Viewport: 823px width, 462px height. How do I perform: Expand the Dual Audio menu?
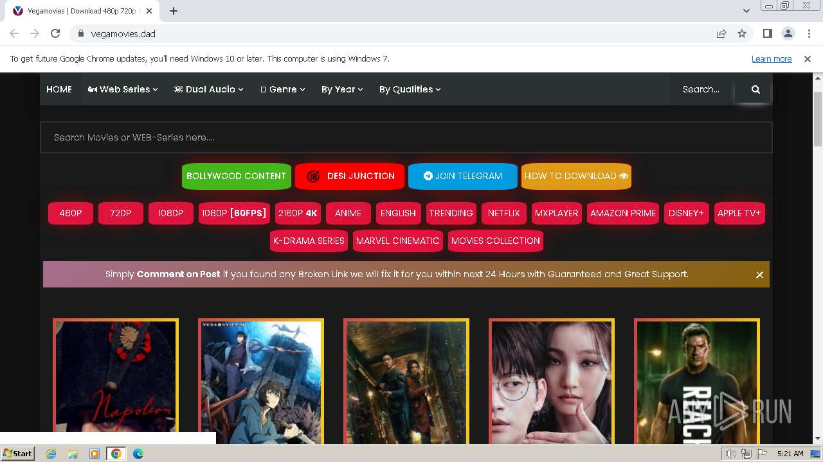pyautogui.click(x=209, y=89)
